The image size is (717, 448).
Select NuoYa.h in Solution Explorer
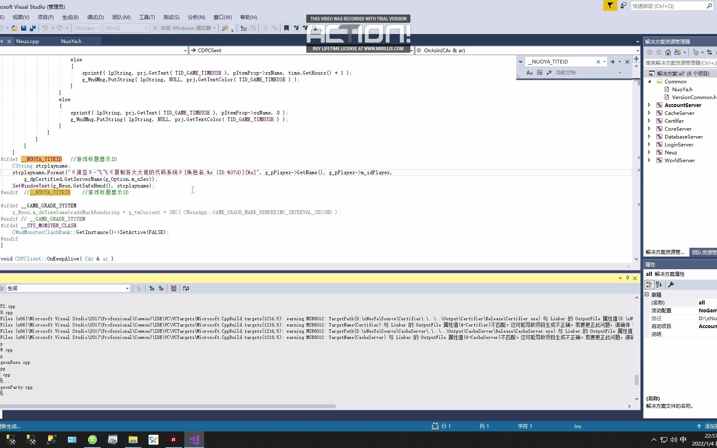pos(682,90)
